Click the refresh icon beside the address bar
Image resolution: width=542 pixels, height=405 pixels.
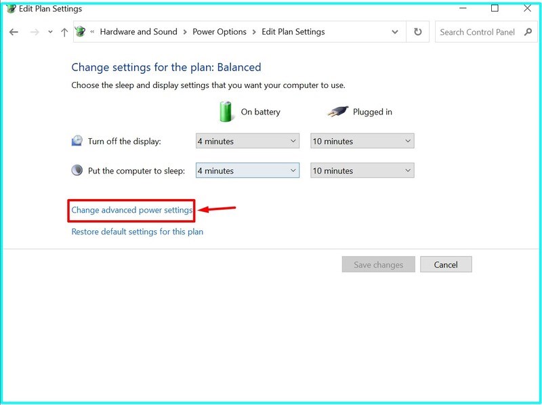[418, 31]
